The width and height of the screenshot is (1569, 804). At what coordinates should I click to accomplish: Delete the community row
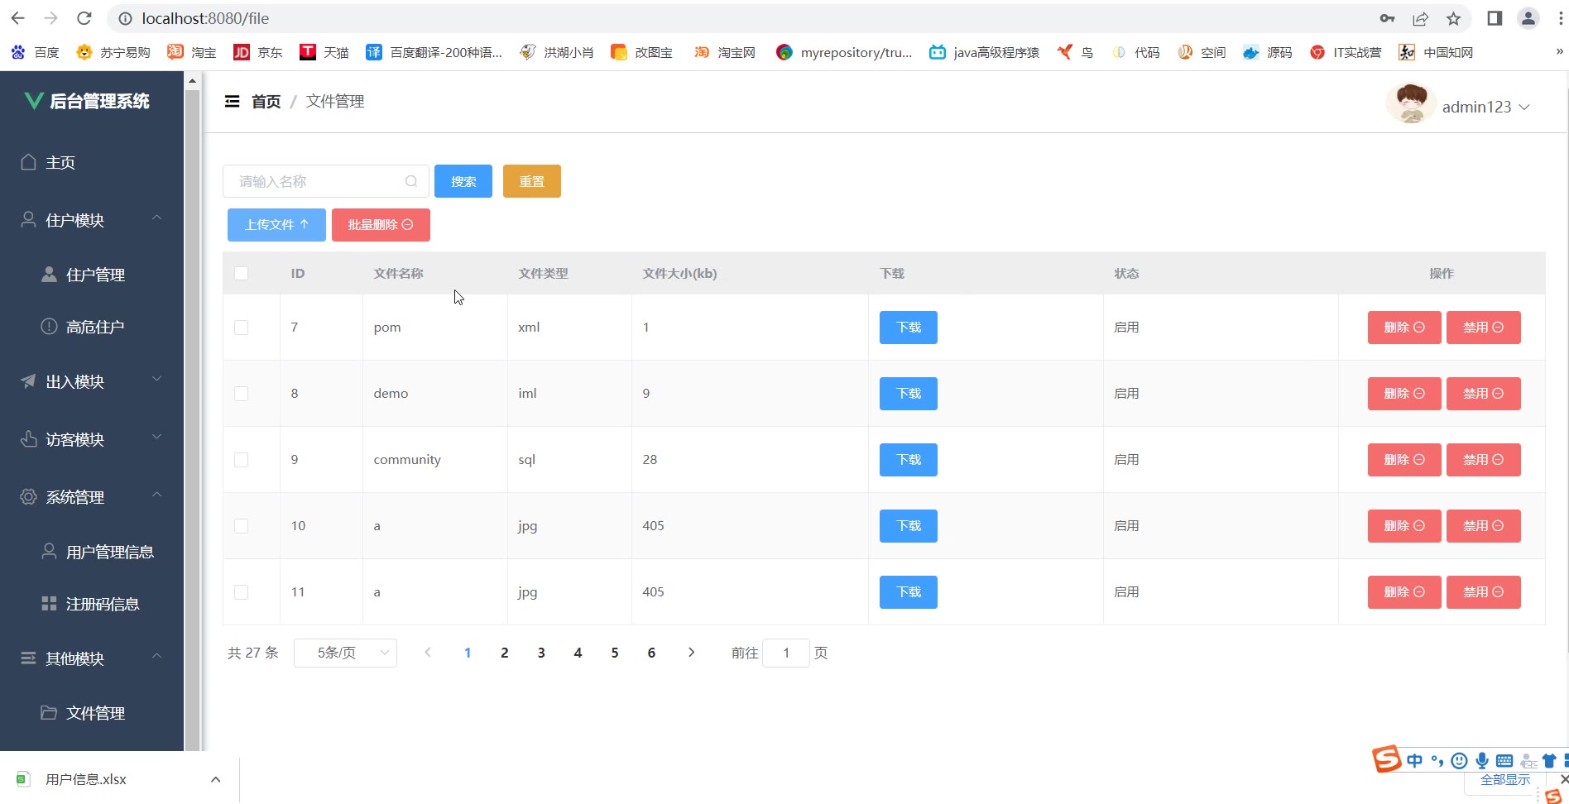1404,460
